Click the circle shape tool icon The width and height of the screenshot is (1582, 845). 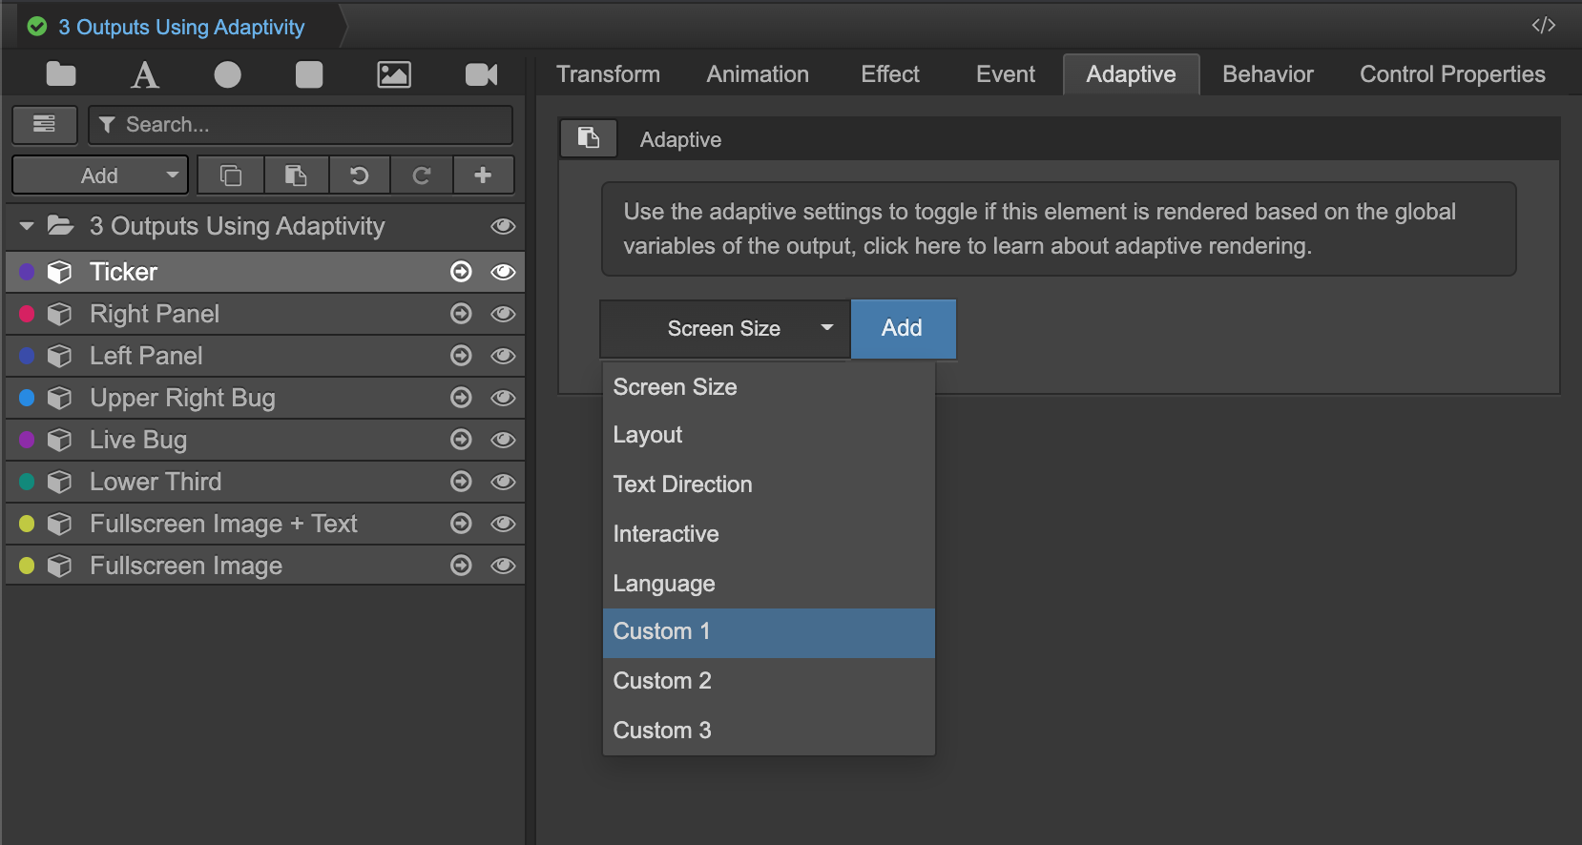coord(227,74)
